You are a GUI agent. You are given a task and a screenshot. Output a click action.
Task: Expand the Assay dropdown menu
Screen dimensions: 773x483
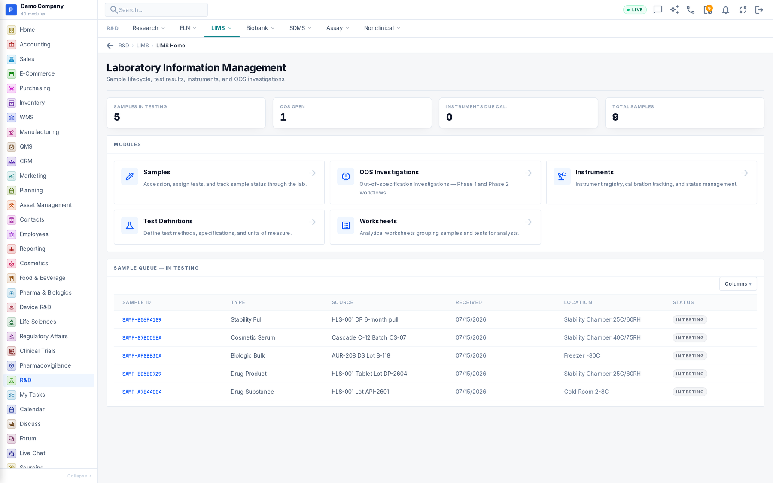(x=338, y=28)
